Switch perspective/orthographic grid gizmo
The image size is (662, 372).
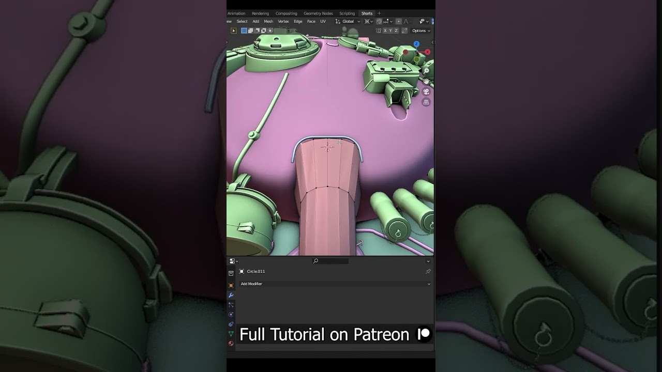click(x=426, y=102)
